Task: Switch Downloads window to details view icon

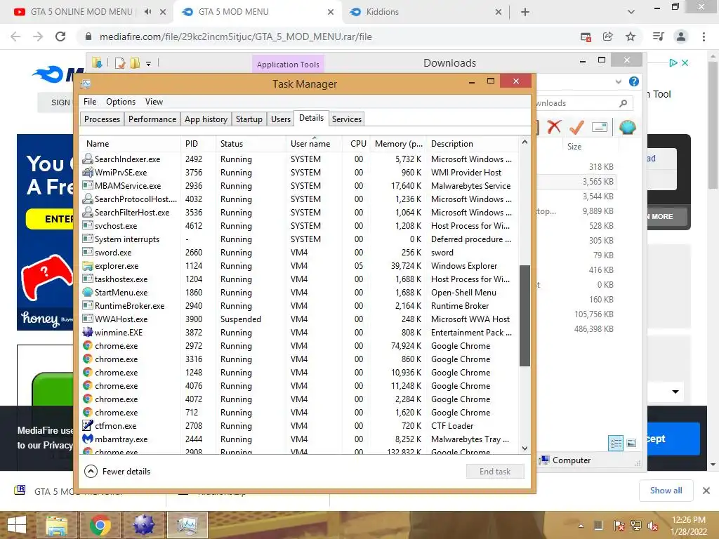Action: pos(616,443)
